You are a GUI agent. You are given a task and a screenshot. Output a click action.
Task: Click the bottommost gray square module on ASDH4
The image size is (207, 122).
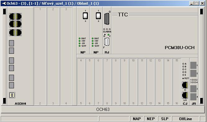tap(11, 85)
